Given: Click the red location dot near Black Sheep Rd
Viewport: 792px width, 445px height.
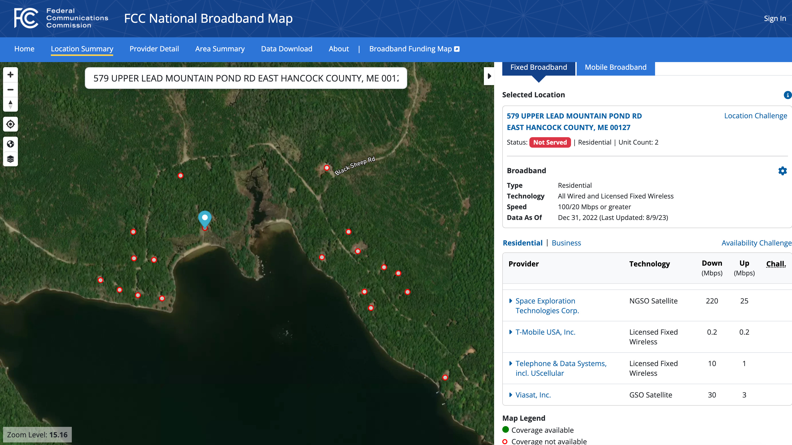Looking at the screenshot, I should (x=327, y=168).
